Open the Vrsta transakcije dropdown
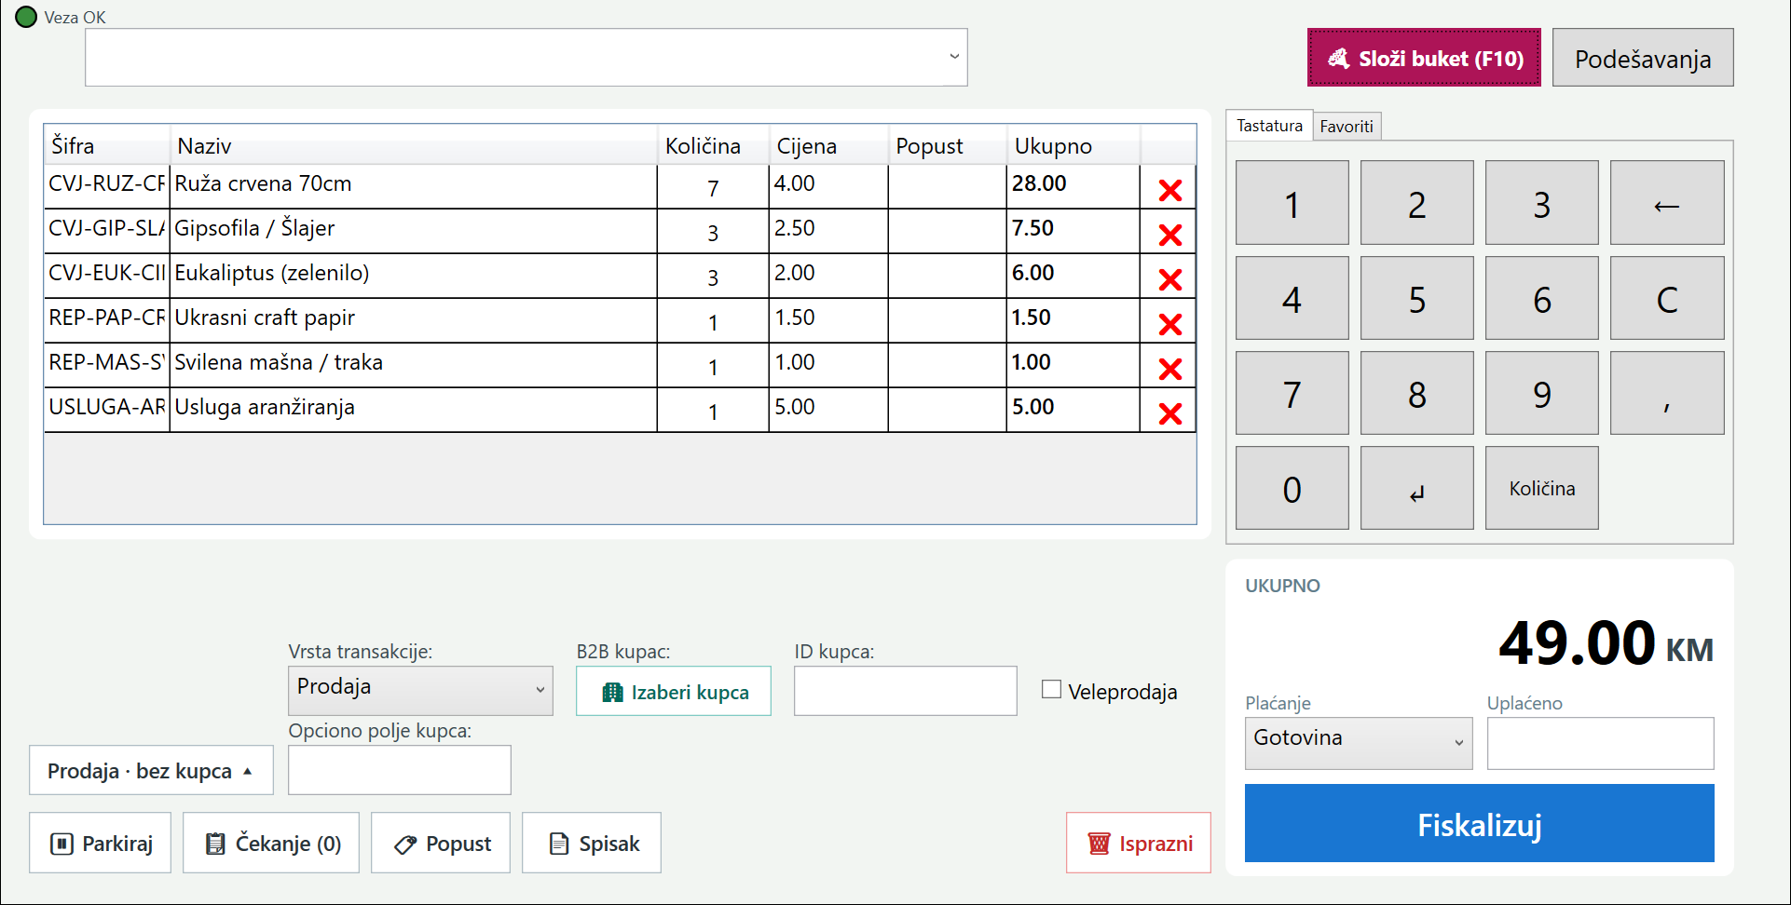The width and height of the screenshot is (1791, 905). pos(420,690)
